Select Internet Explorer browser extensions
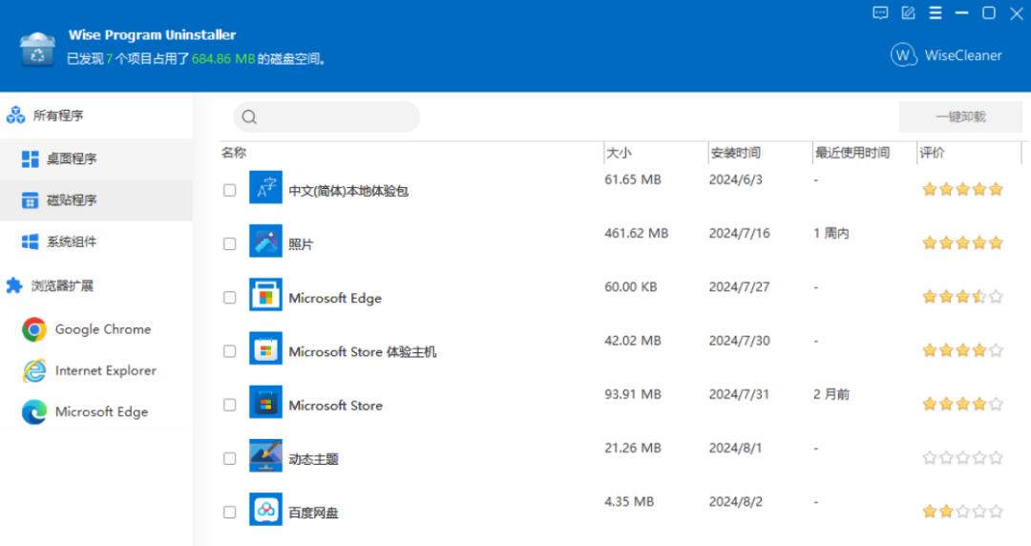Image resolution: width=1031 pixels, height=546 pixels. [x=96, y=370]
